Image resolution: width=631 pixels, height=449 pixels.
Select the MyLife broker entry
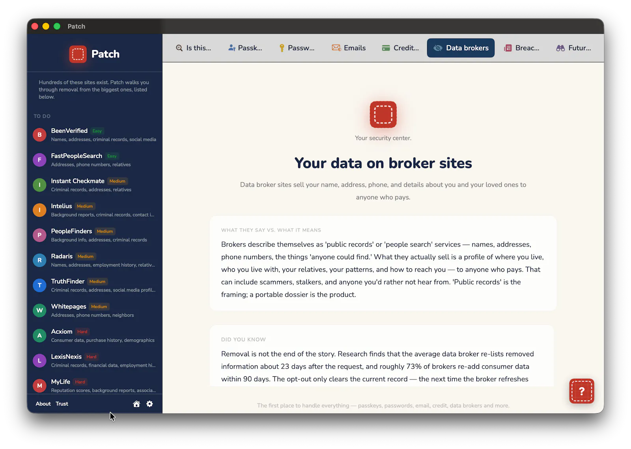(95, 385)
